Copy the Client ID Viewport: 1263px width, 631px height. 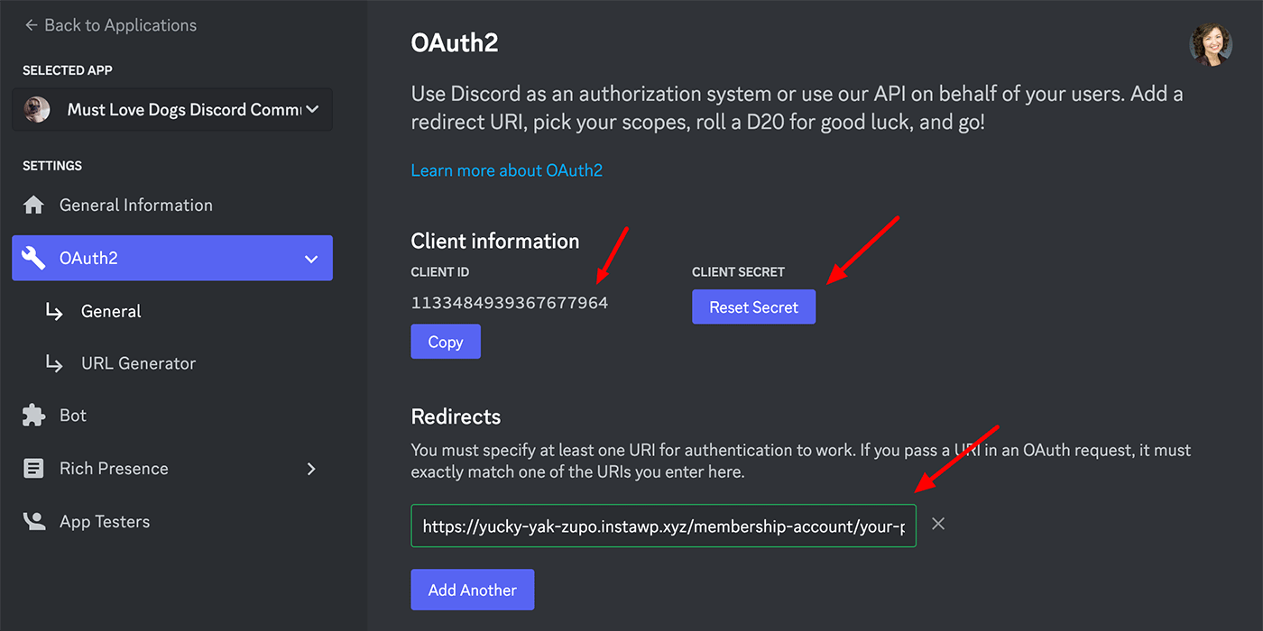[x=445, y=341]
